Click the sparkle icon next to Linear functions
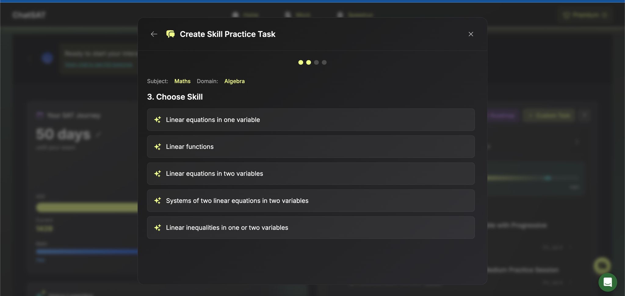625x296 pixels. 157,147
